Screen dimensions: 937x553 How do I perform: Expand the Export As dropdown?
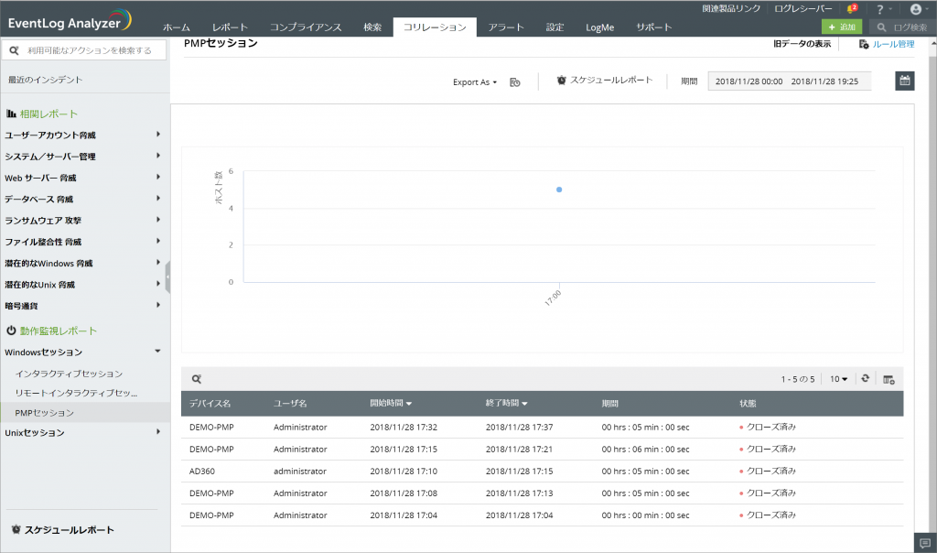[x=474, y=81]
